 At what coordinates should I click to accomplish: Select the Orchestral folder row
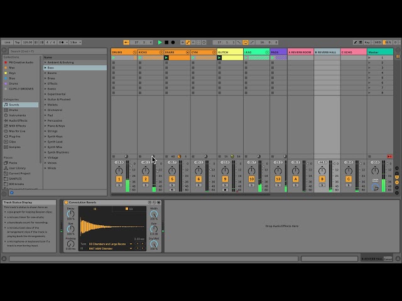point(75,110)
